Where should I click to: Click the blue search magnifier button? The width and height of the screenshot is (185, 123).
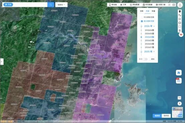(x=51, y=5)
